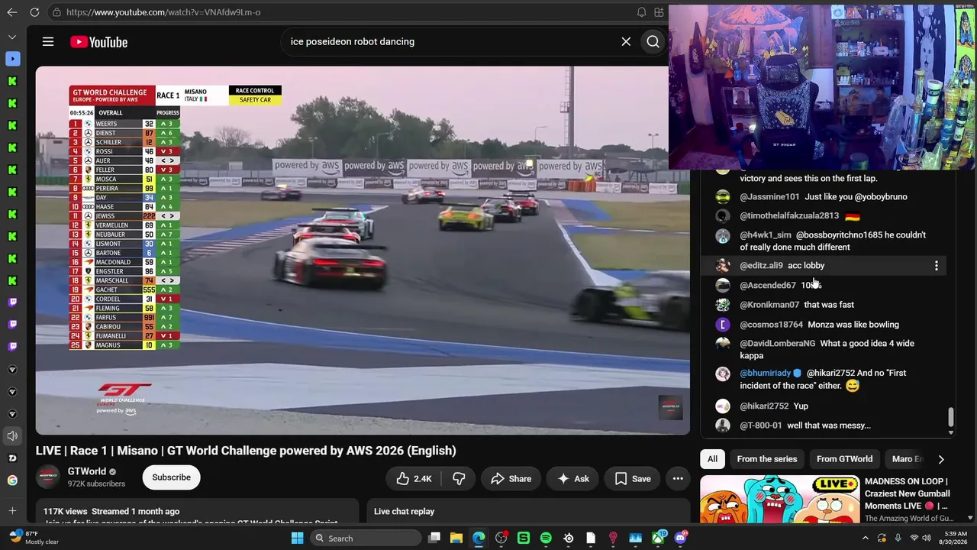Open the weather widget on the taskbar

click(x=34, y=538)
